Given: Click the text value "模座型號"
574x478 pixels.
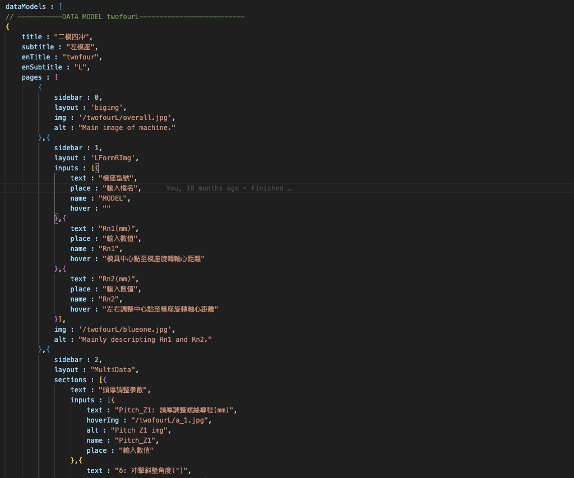Looking at the screenshot, I should pos(116,178).
